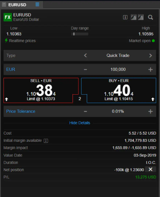Click the blue EUR currency label
Image resolution: width=160 pixels, height=197 pixels.
pyautogui.click(x=11, y=69)
